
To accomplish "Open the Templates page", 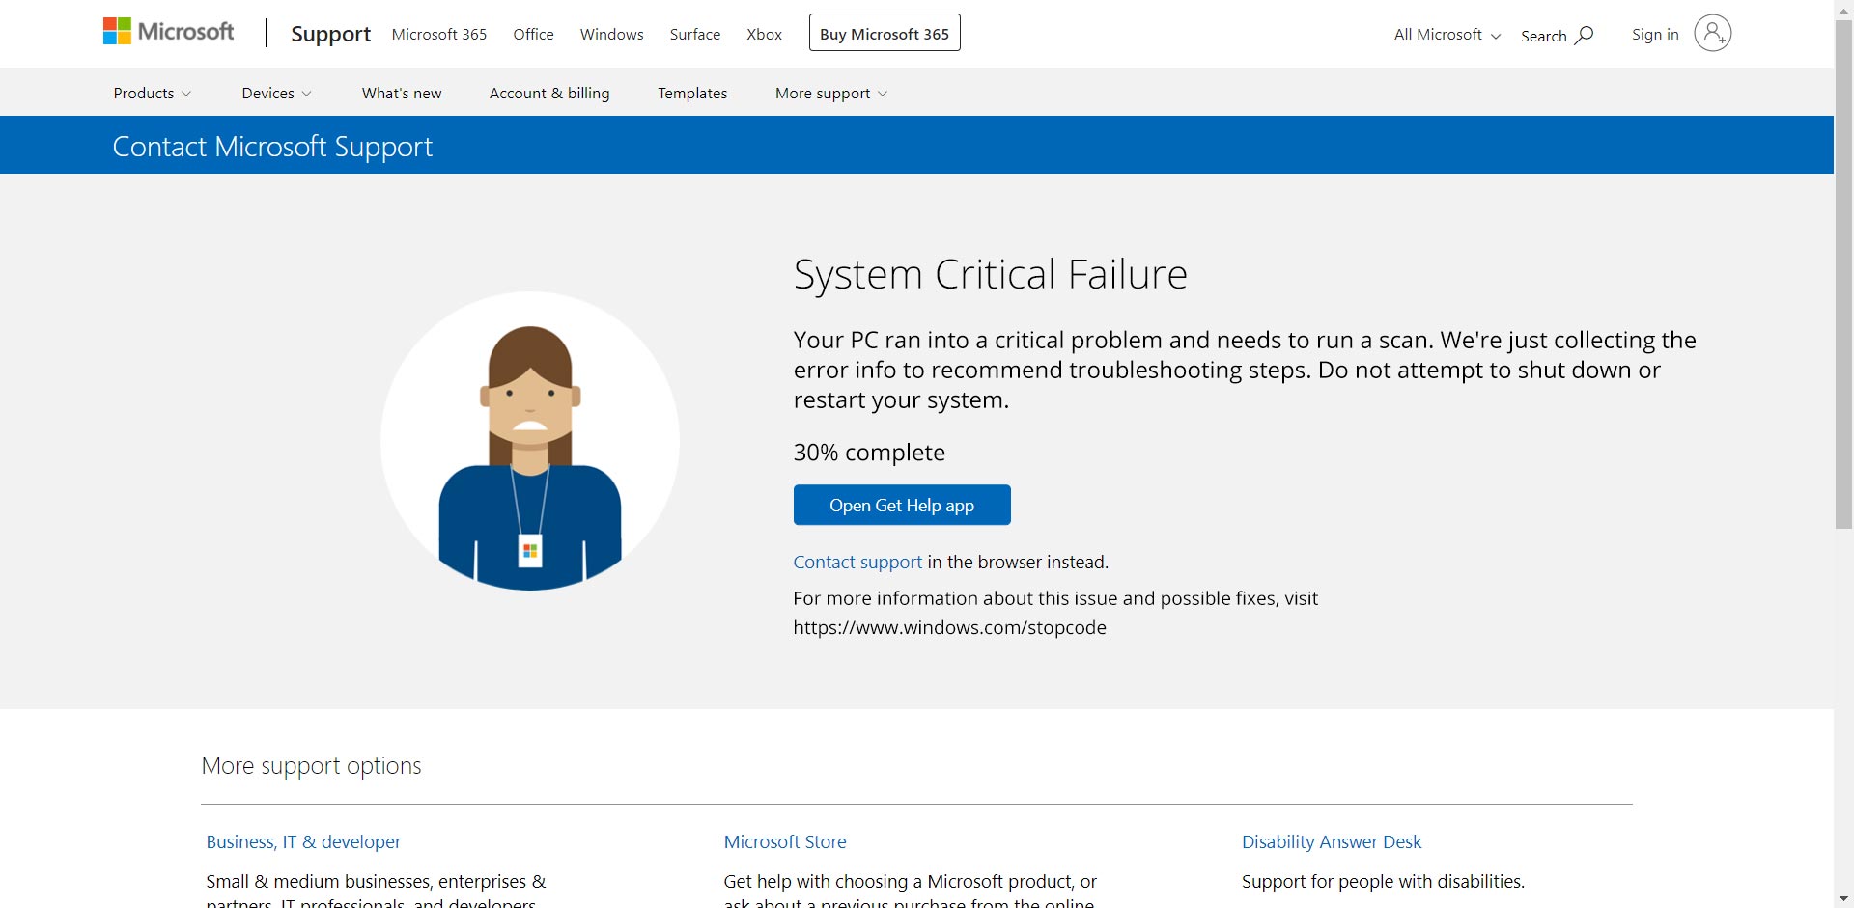I will point(692,93).
